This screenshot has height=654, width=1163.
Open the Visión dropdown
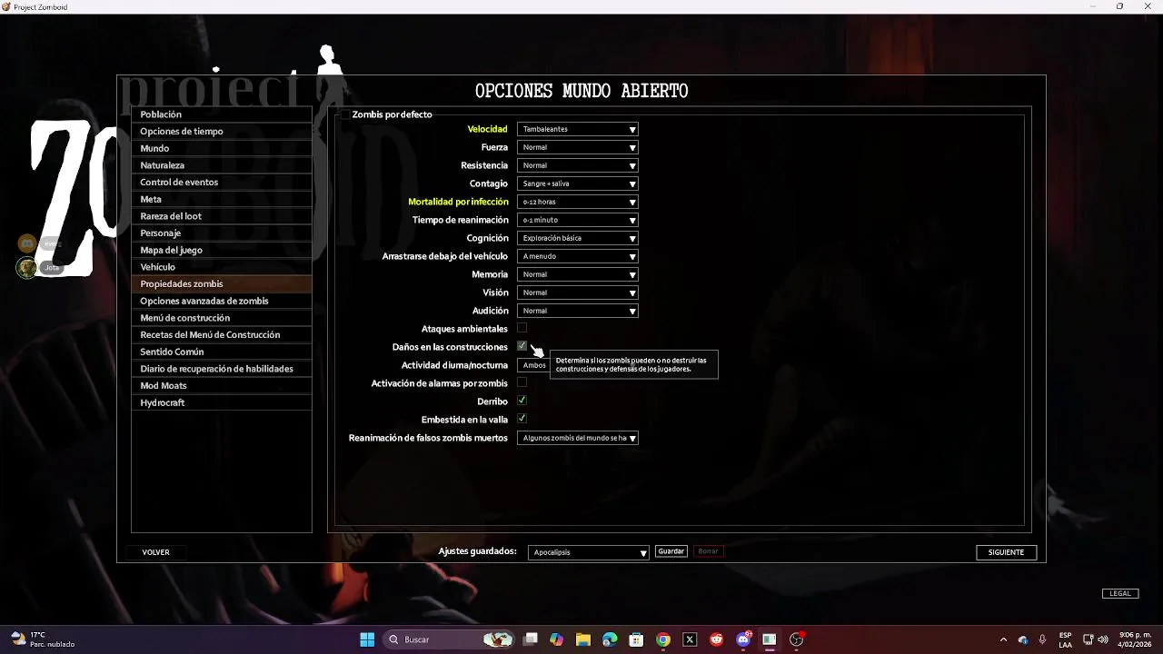point(578,292)
